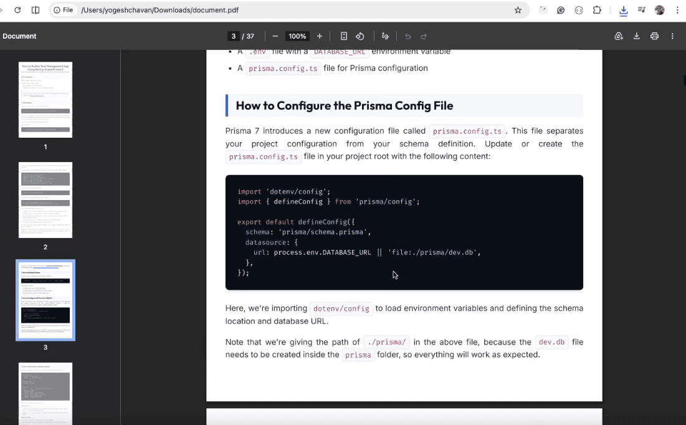Open fit-to-page view mode
This screenshot has width=686, height=425.
344,36
